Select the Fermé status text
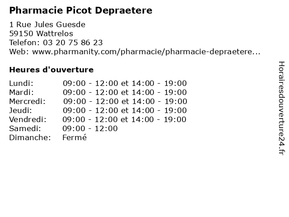The width and height of the screenshot is (289, 217). point(75,137)
